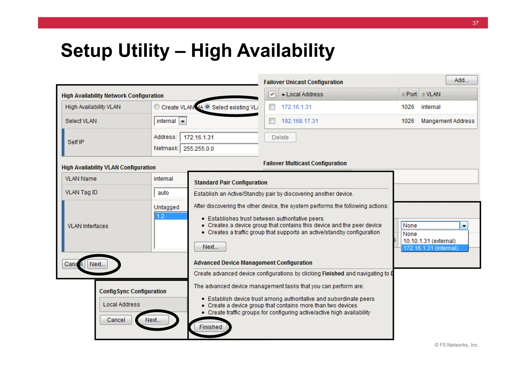Edit the VLAN Tag ID auto field
Screen dimensions: 526x372
click(171, 193)
